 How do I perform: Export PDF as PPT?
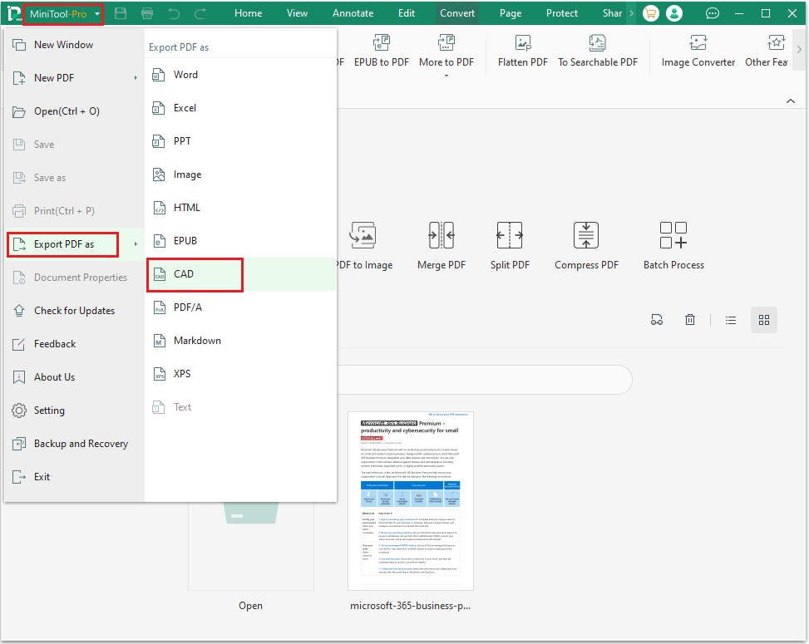pos(240,141)
